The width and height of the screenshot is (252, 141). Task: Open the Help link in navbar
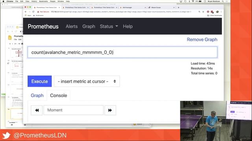pos(128,26)
